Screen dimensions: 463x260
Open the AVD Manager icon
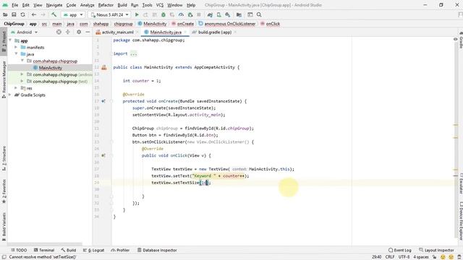coord(218,14)
